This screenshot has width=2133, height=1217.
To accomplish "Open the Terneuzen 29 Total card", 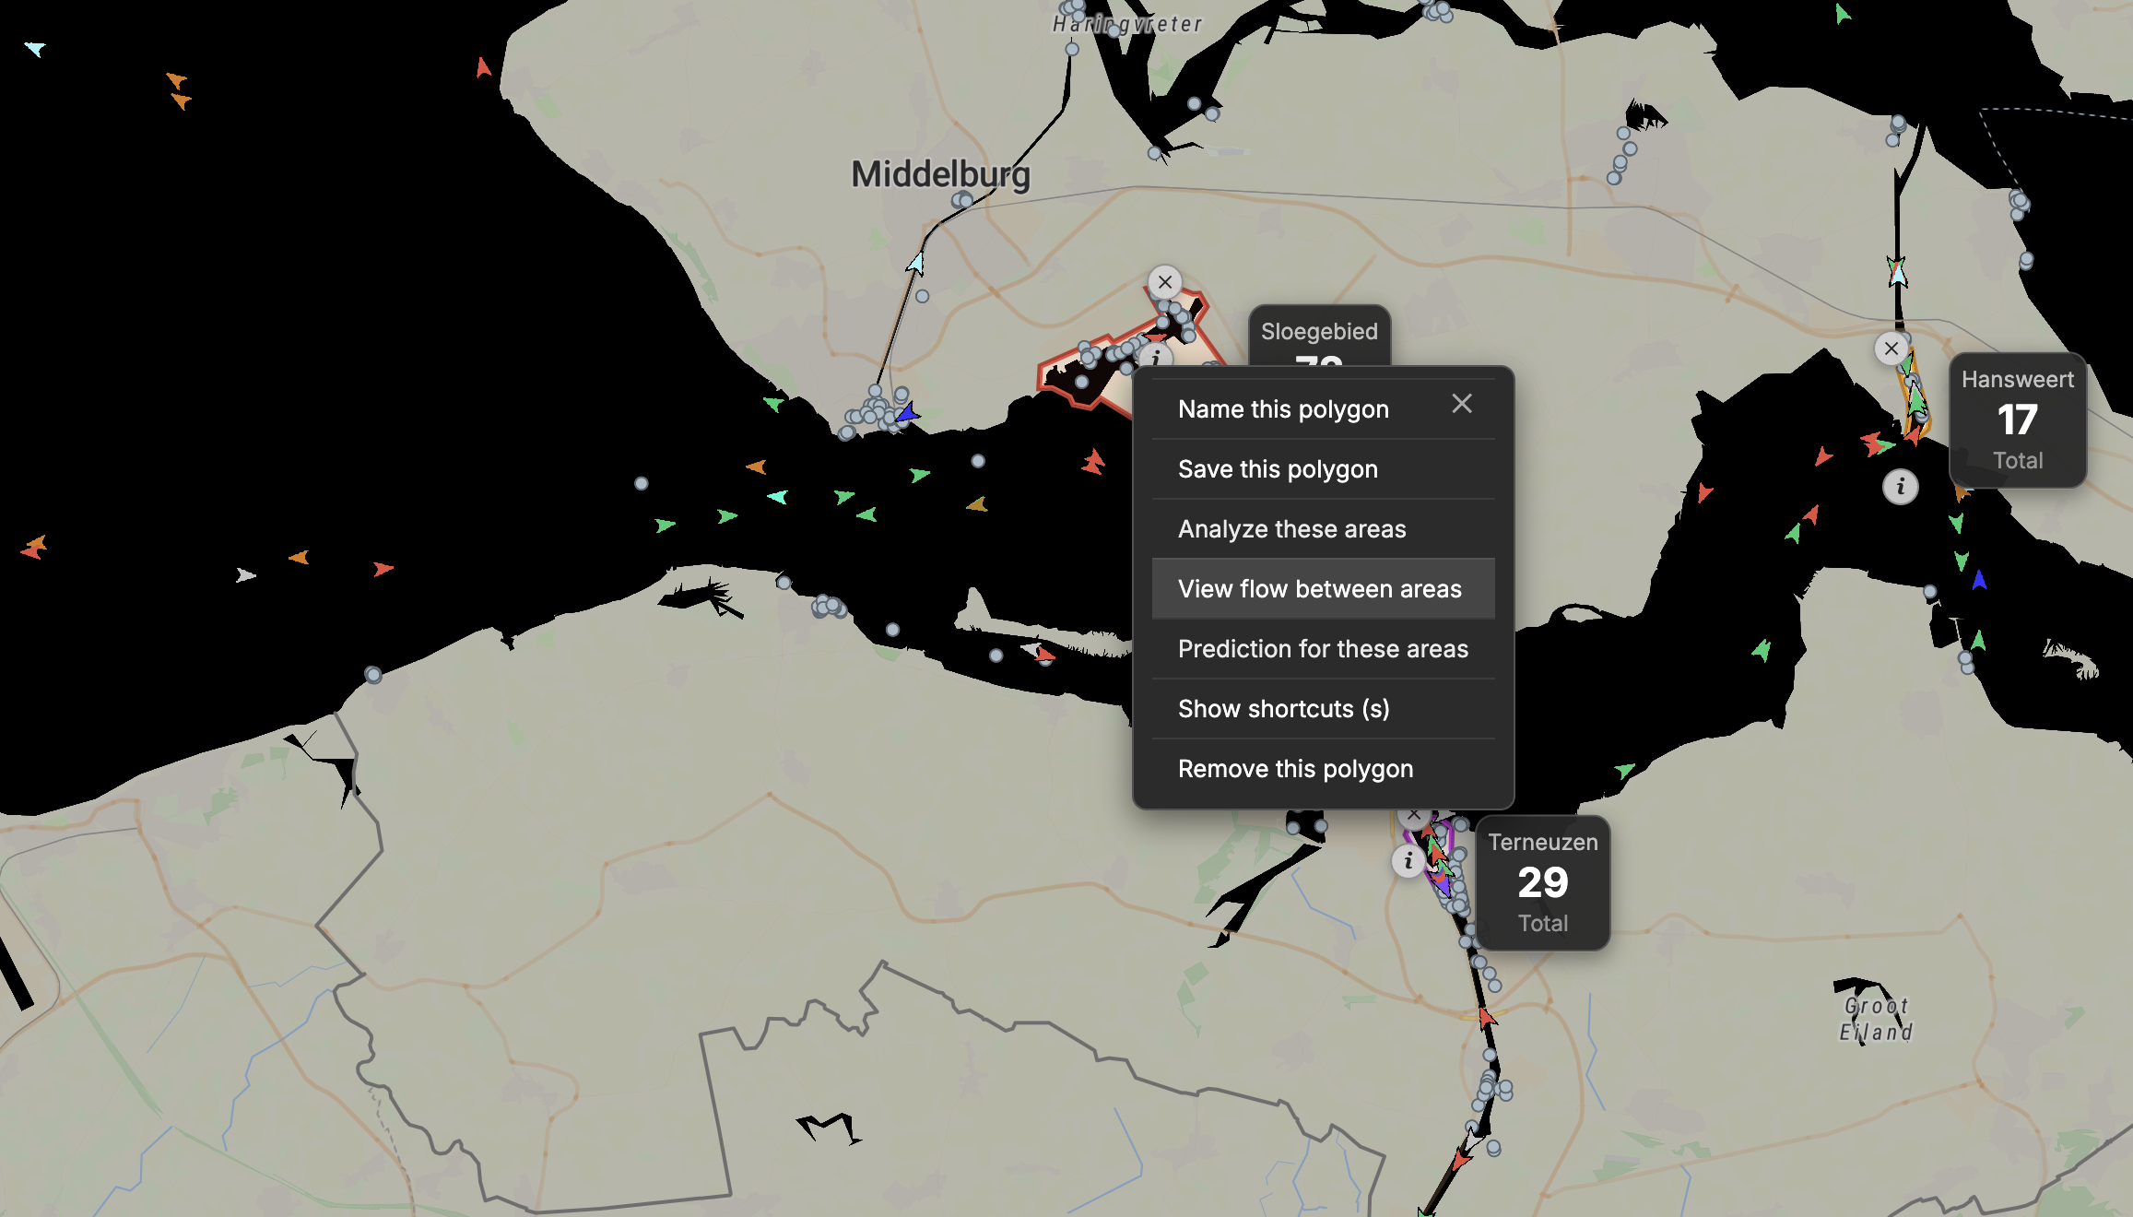I will pyautogui.click(x=1543, y=883).
